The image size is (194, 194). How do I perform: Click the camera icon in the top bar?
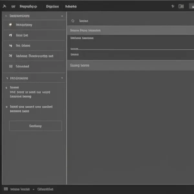click(181, 6)
